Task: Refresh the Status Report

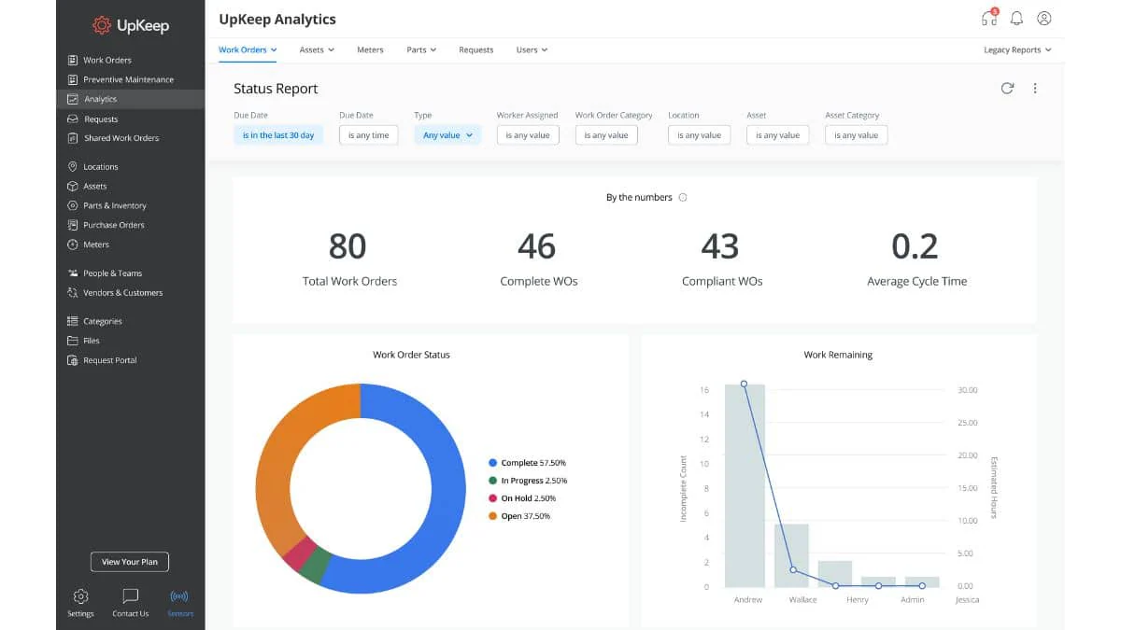Action: [x=1007, y=89]
